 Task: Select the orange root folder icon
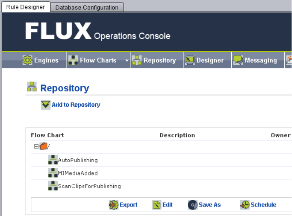tap(43, 146)
